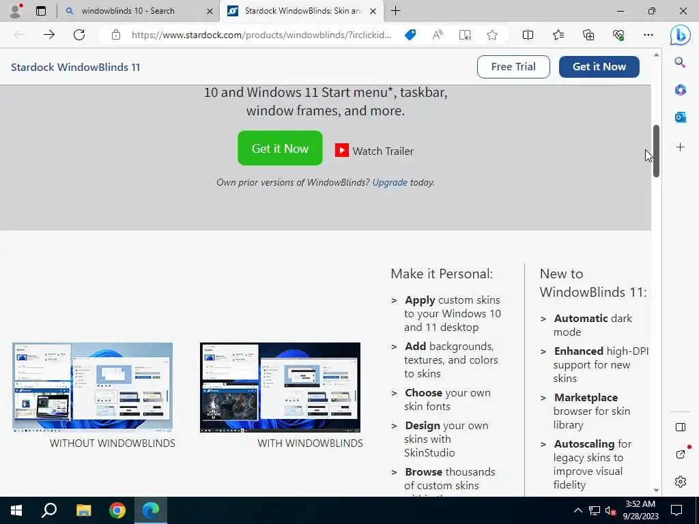Play the Watch Trailer video link
The width and height of the screenshot is (699, 524).
tap(375, 151)
